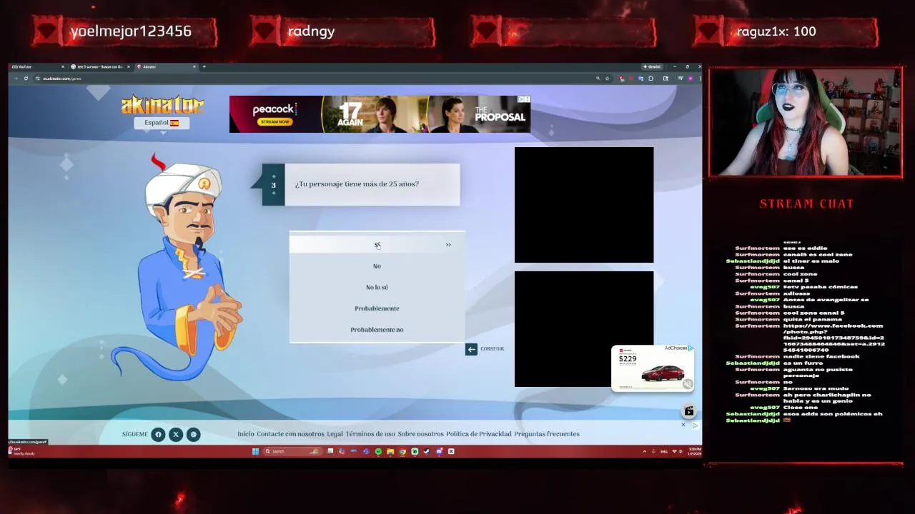Image resolution: width=915 pixels, height=514 pixels.
Task: Reload the page in the browser toolbar
Action: pos(26,79)
